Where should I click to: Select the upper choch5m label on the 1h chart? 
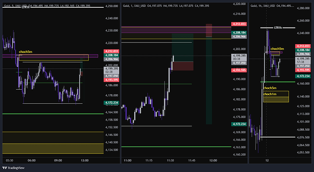277,49
